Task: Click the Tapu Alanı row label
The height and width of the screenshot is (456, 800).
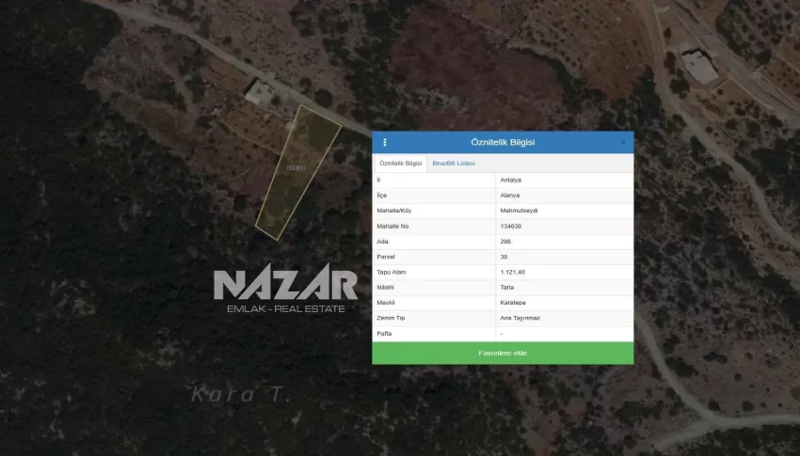Action: (x=392, y=272)
